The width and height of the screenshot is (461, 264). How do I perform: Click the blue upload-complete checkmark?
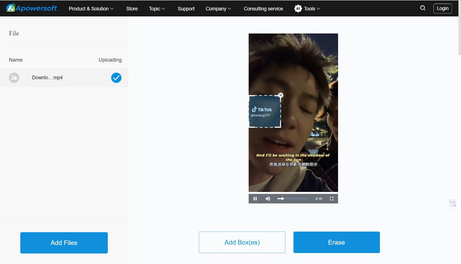coord(116,78)
